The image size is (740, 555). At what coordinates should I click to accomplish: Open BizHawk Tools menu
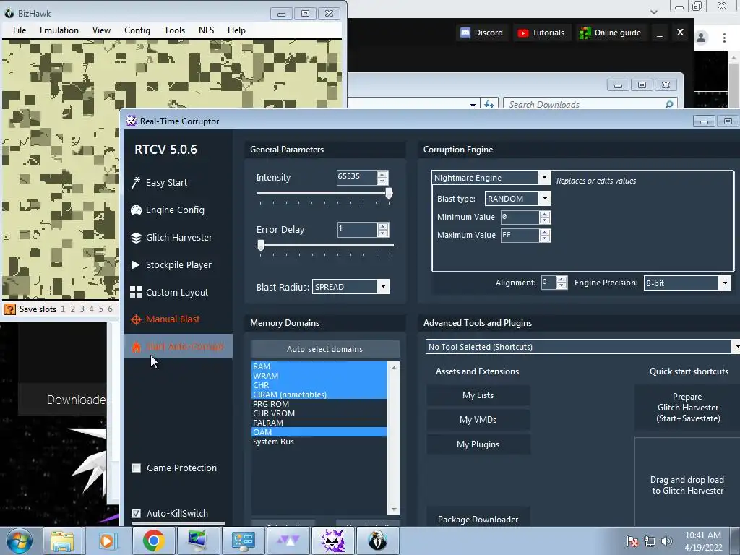pos(174,30)
